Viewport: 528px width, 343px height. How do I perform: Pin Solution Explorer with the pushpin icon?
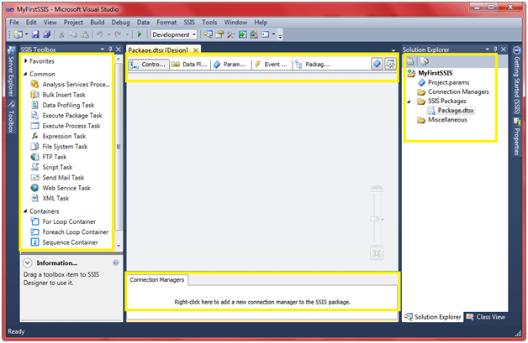495,49
